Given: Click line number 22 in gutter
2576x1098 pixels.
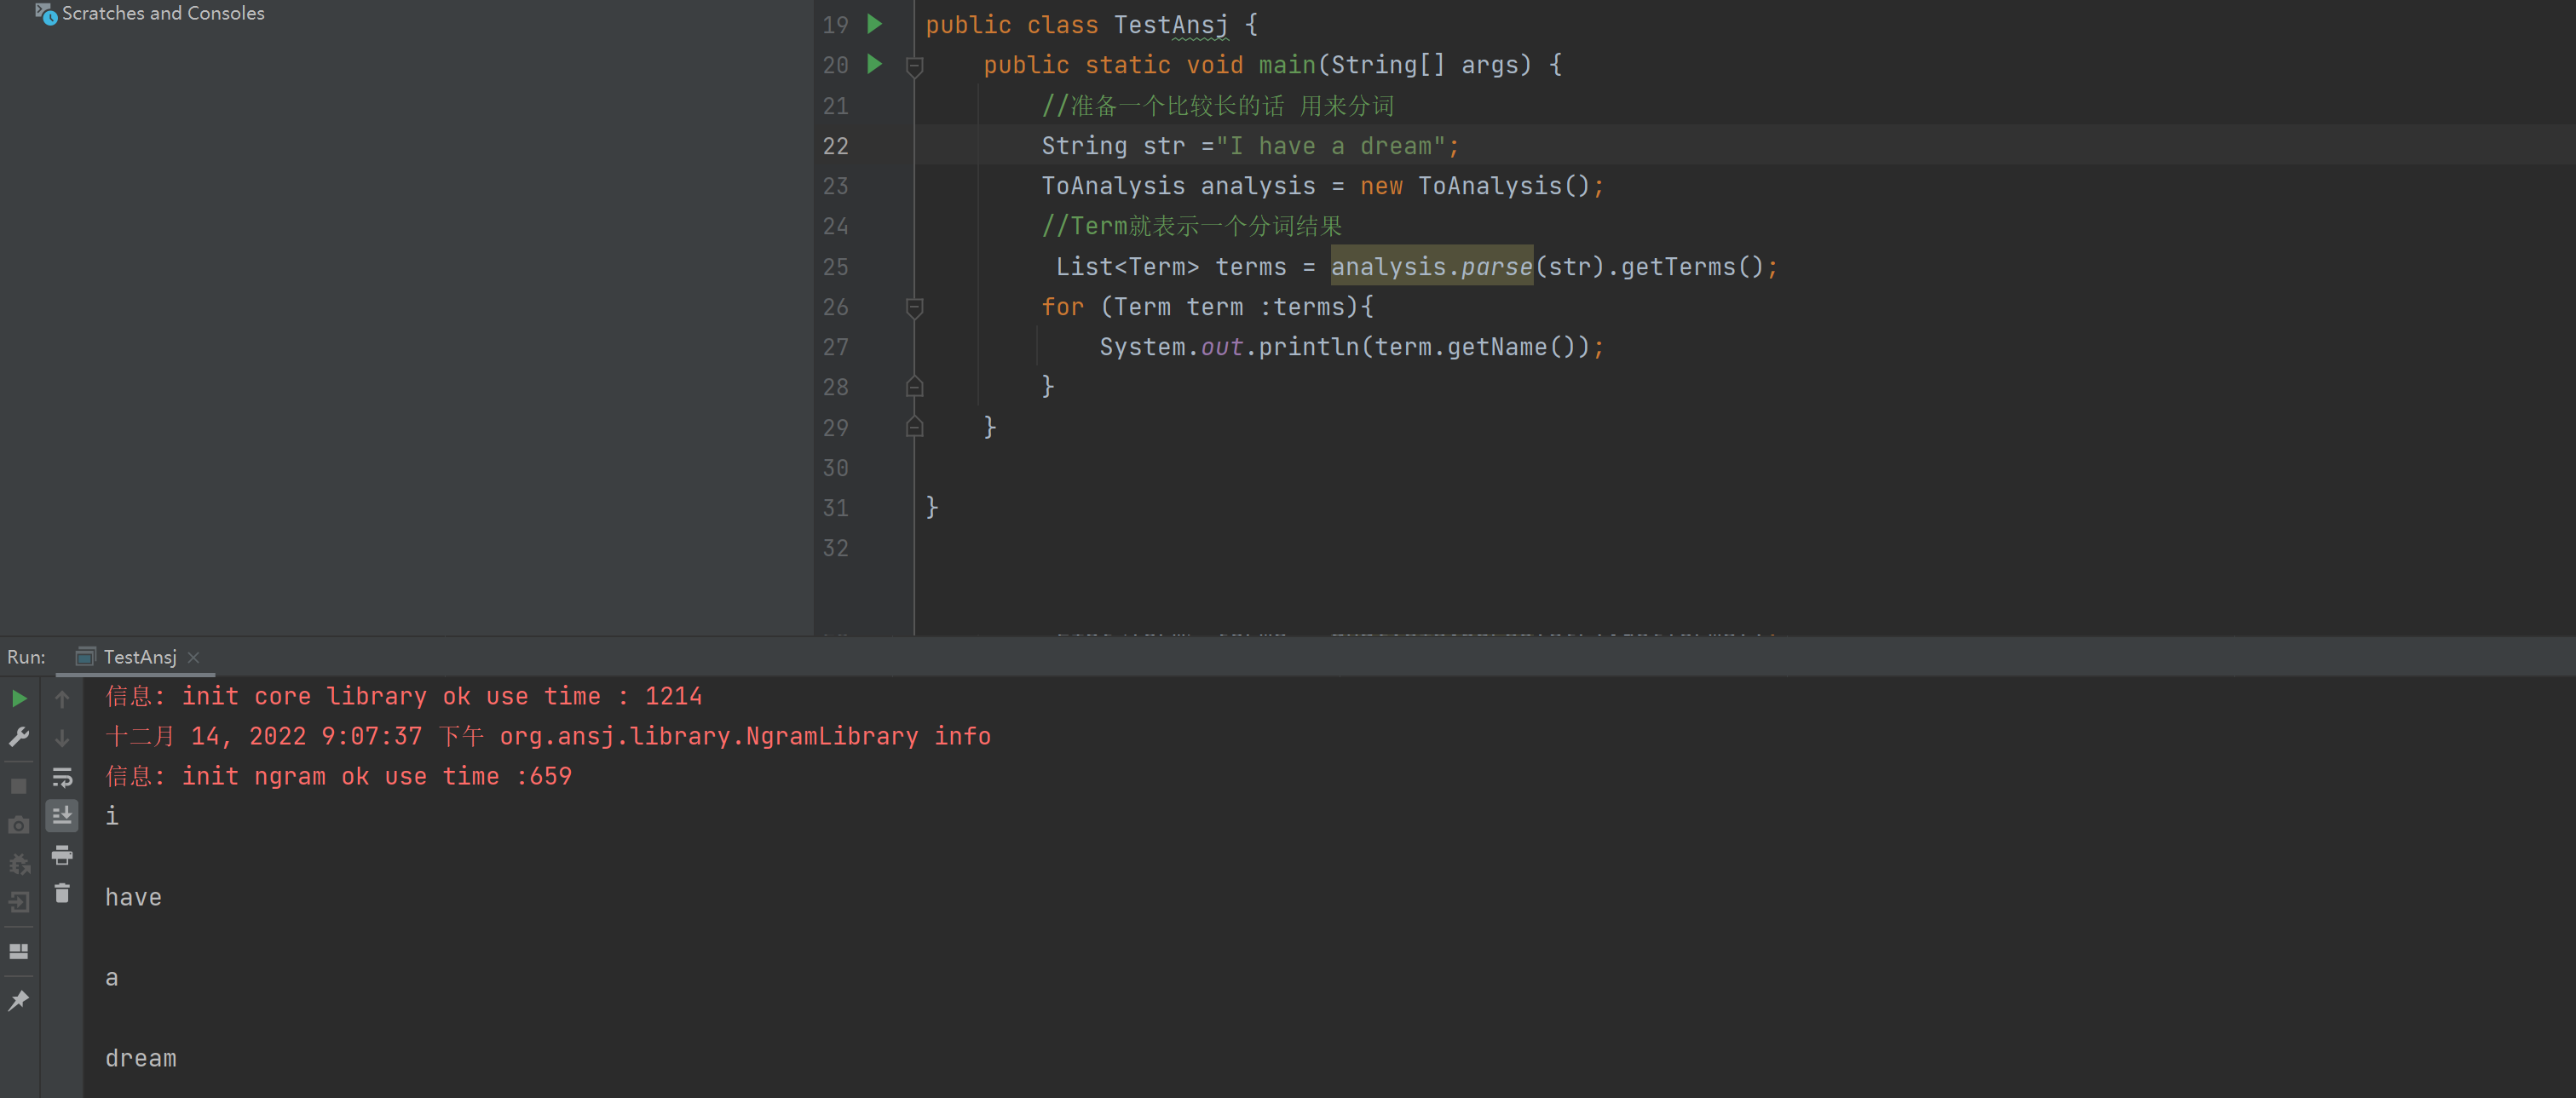Looking at the screenshot, I should coord(835,146).
